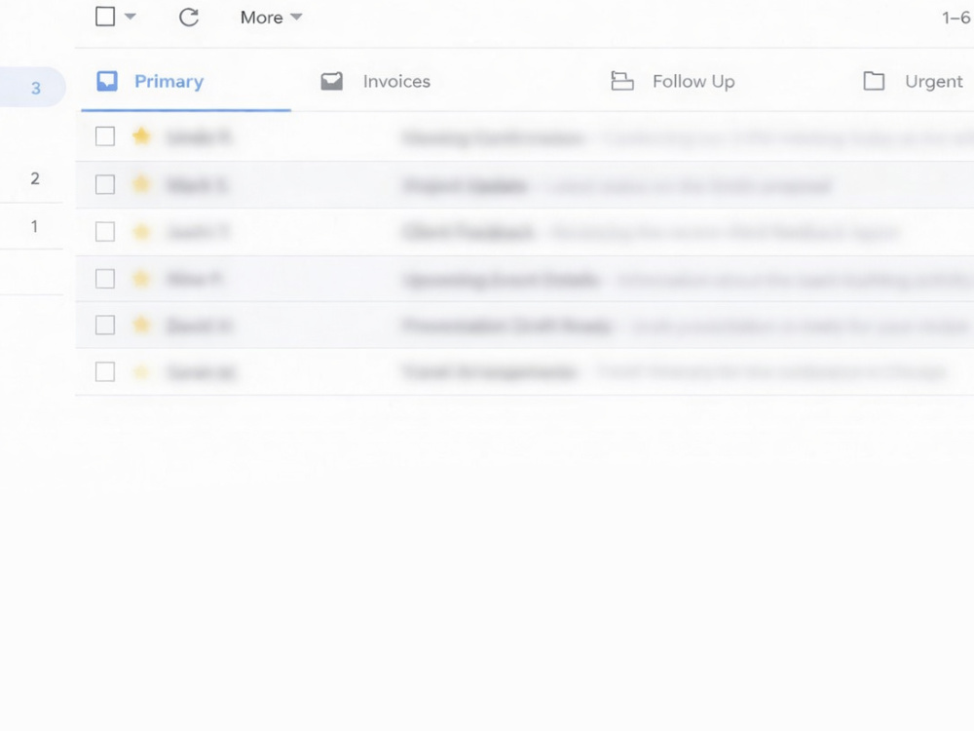Tick the Travel Arrangements email checkbox
Image resolution: width=974 pixels, height=731 pixels.
coord(105,371)
